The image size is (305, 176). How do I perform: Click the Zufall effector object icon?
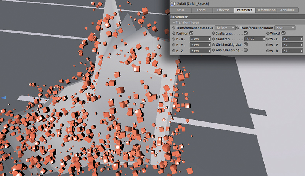tap(173, 3)
